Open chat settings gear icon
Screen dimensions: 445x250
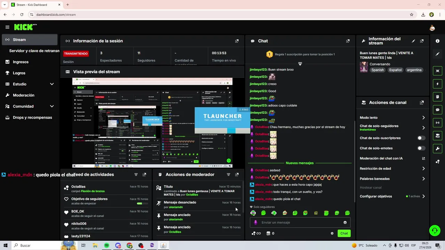(332, 234)
